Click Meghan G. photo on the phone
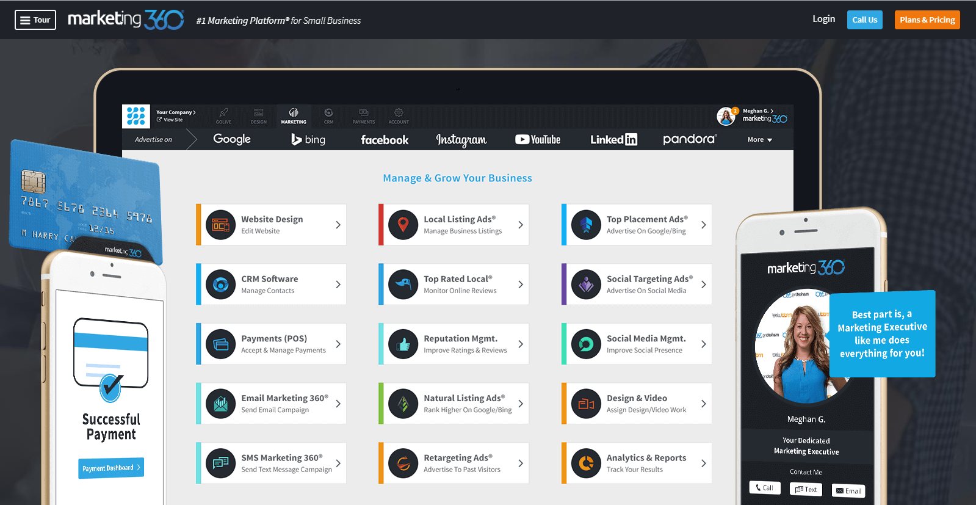Screen dimensions: 976x505 803,347
